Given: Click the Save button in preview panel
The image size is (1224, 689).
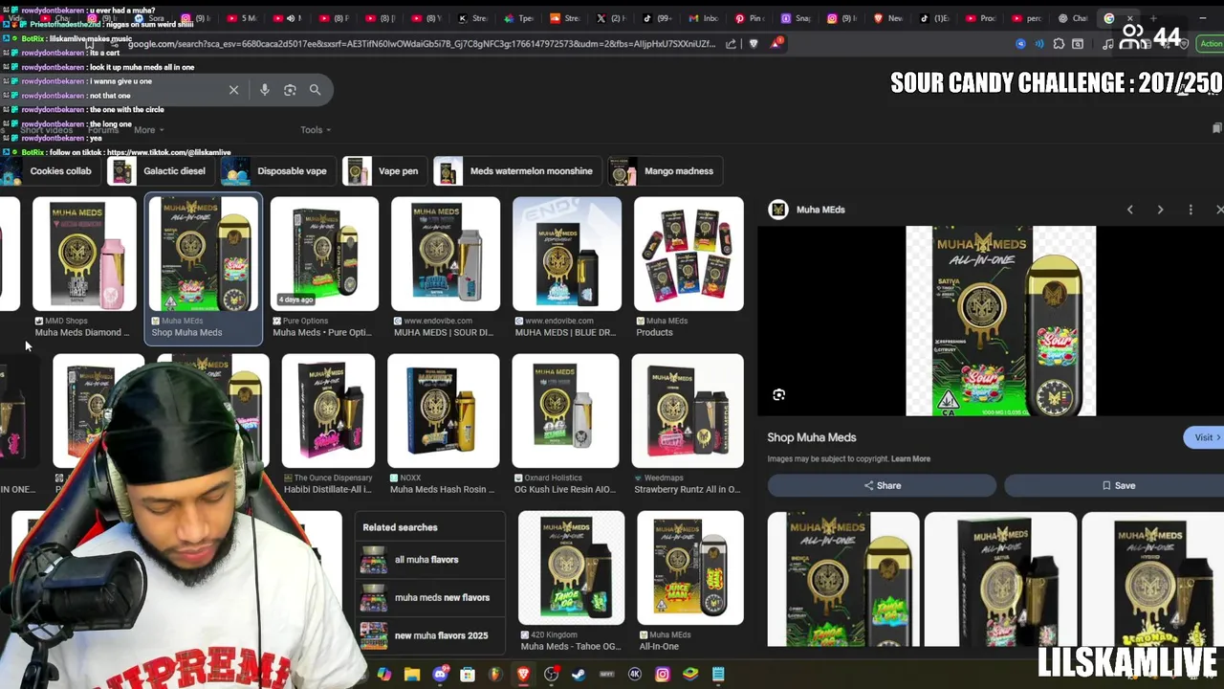Looking at the screenshot, I should coord(1117,485).
